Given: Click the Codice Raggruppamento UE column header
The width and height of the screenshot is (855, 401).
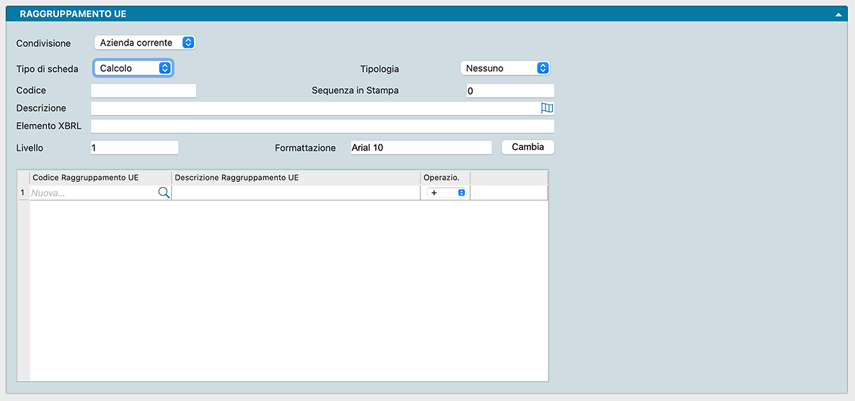Looking at the screenshot, I should pyautogui.click(x=100, y=177).
